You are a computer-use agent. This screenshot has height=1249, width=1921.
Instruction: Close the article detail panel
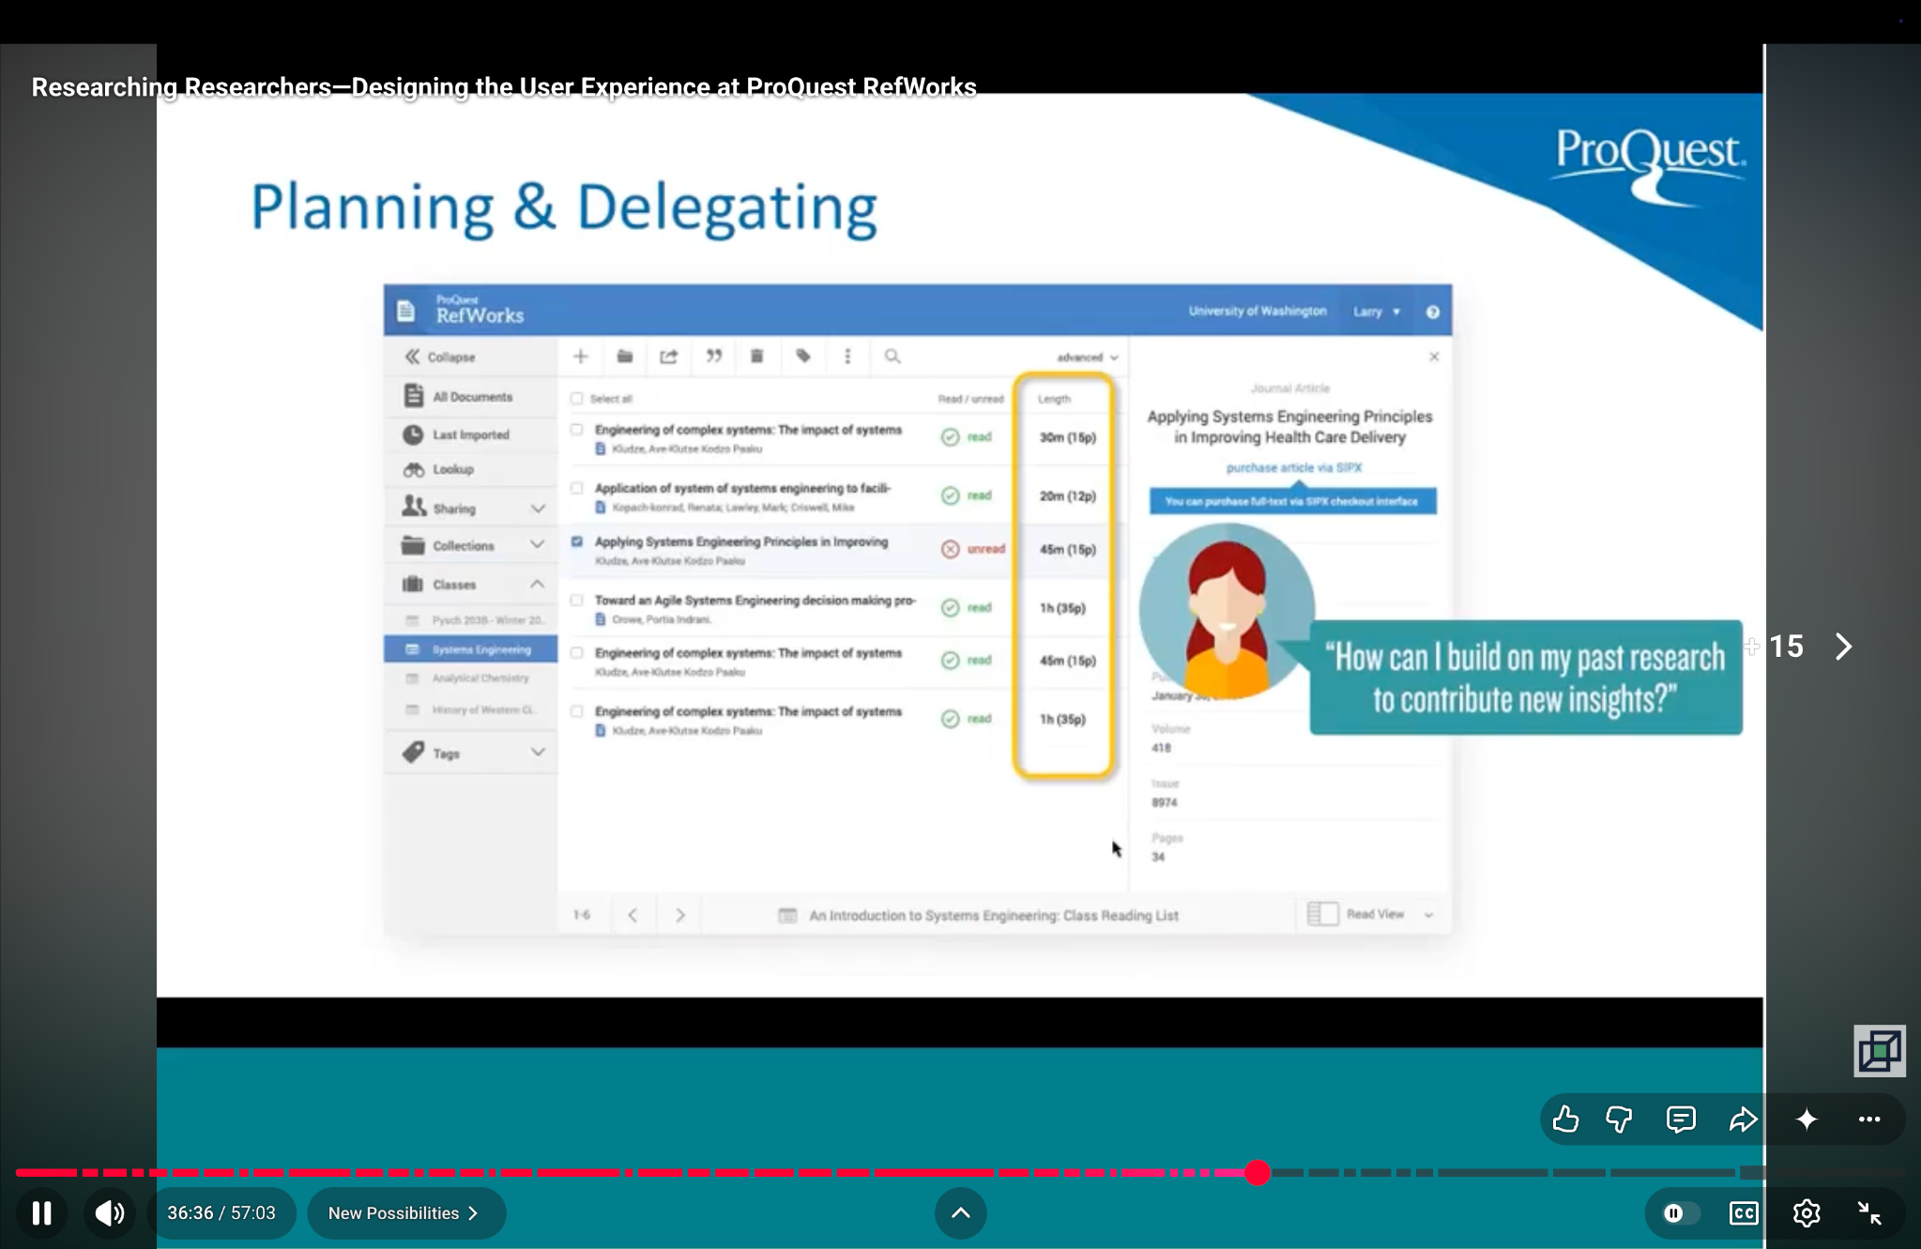[1434, 357]
